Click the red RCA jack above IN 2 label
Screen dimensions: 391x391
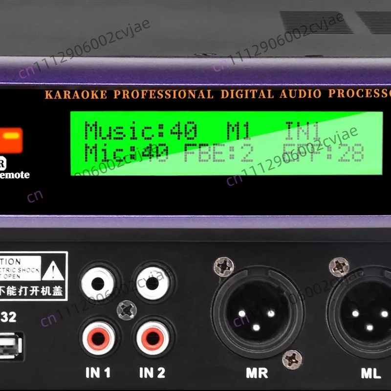152,338
